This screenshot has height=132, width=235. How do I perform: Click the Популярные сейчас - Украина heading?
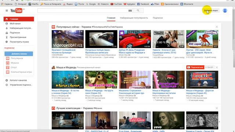tap(73, 27)
